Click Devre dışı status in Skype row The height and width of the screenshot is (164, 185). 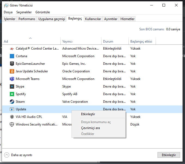(x=114, y=86)
